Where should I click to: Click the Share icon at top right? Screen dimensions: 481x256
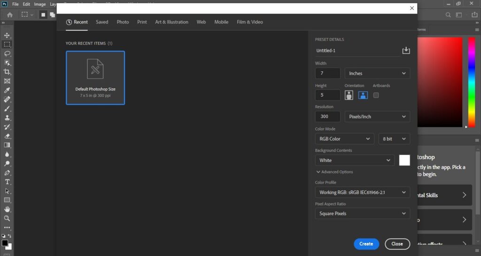click(x=474, y=15)
